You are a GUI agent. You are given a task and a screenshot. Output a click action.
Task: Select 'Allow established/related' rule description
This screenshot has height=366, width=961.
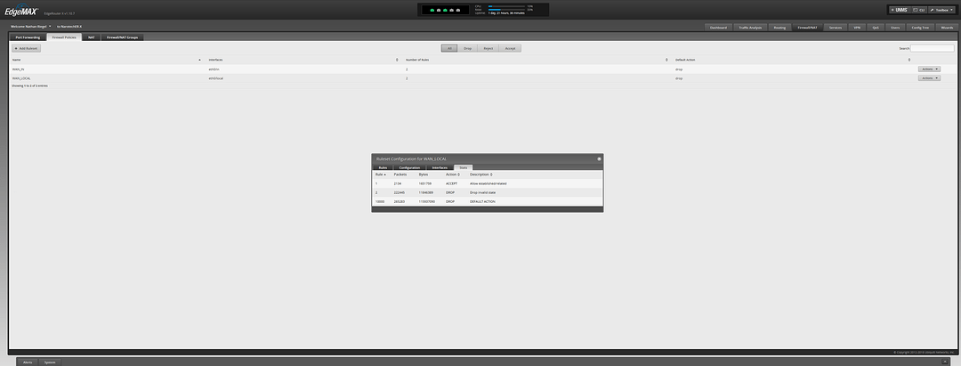pos(488,183)
